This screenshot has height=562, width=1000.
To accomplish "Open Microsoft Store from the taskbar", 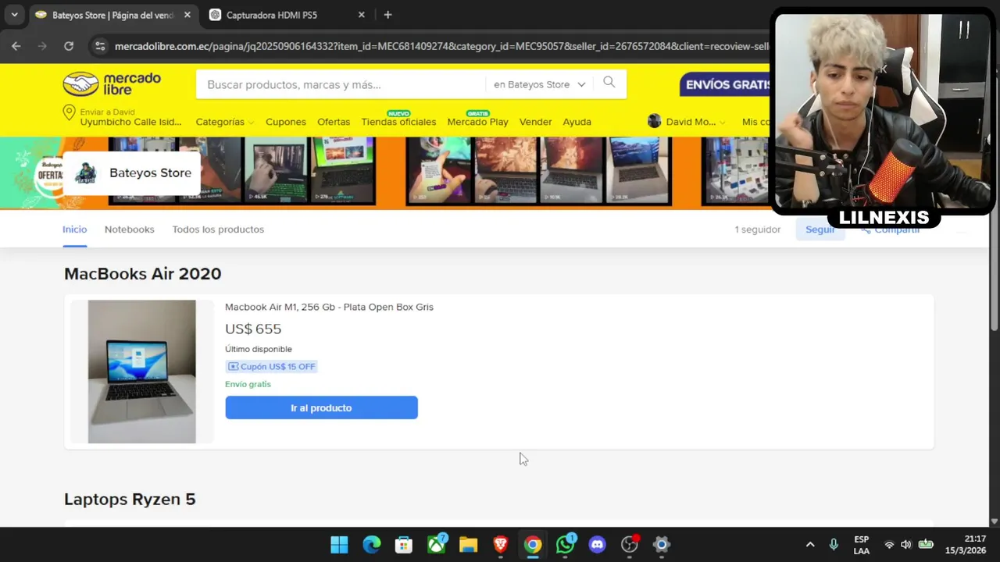I will coord(404,545).
